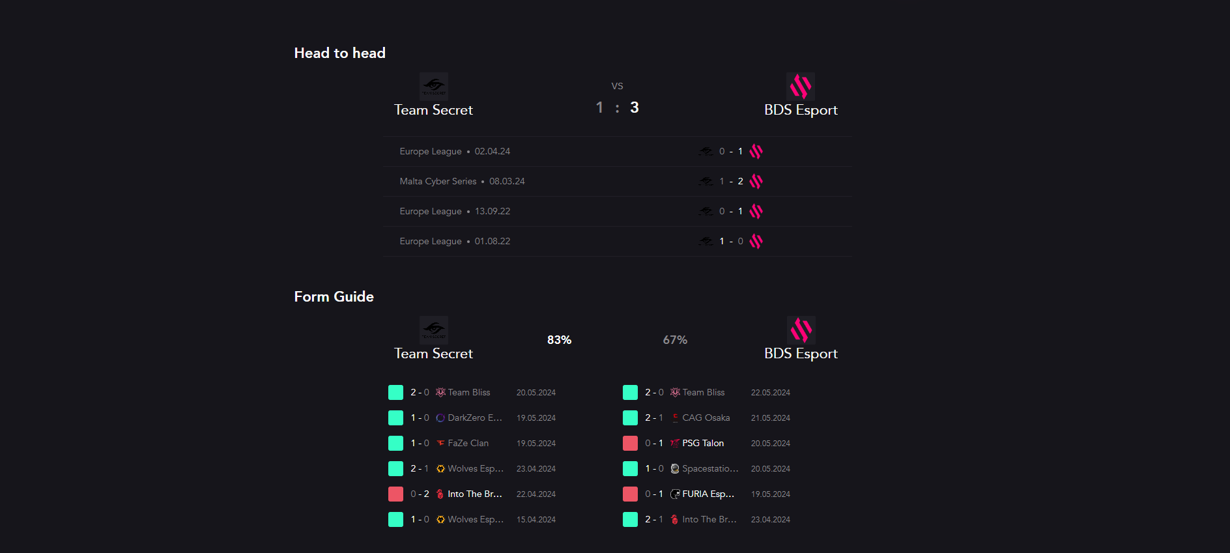
Task: Select the Wolves Esports match dated 15.04.2024
Action: coord(475,520)
